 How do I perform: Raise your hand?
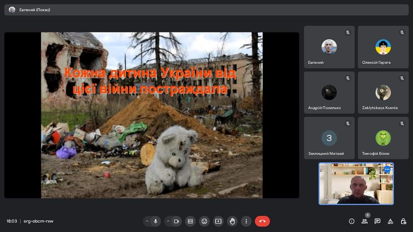click(232, 221)
